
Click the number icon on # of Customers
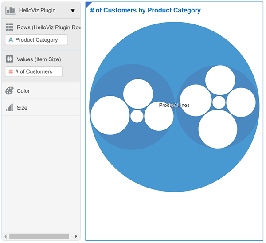pyautogui.click(x=11, y=71)
